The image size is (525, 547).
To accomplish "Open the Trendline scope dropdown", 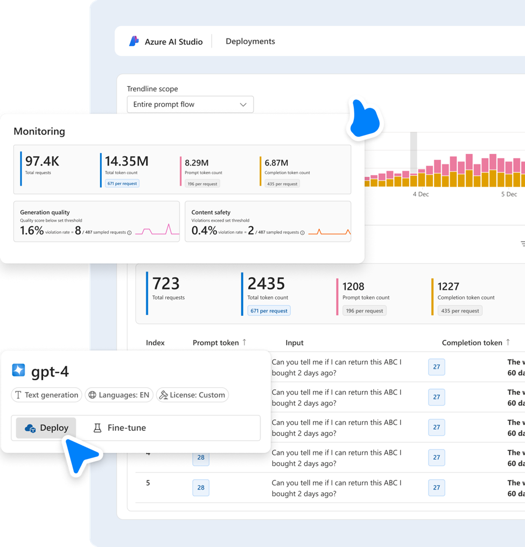I will 190,104.
